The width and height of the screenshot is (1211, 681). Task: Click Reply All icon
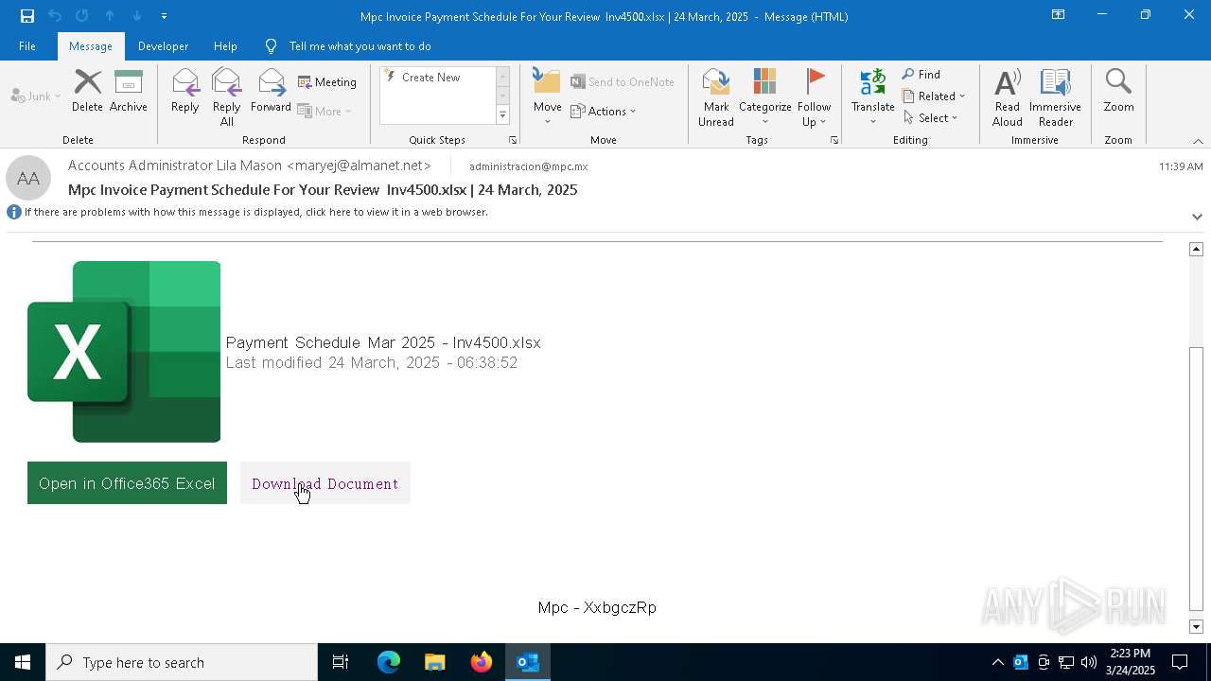coord(227,96)
